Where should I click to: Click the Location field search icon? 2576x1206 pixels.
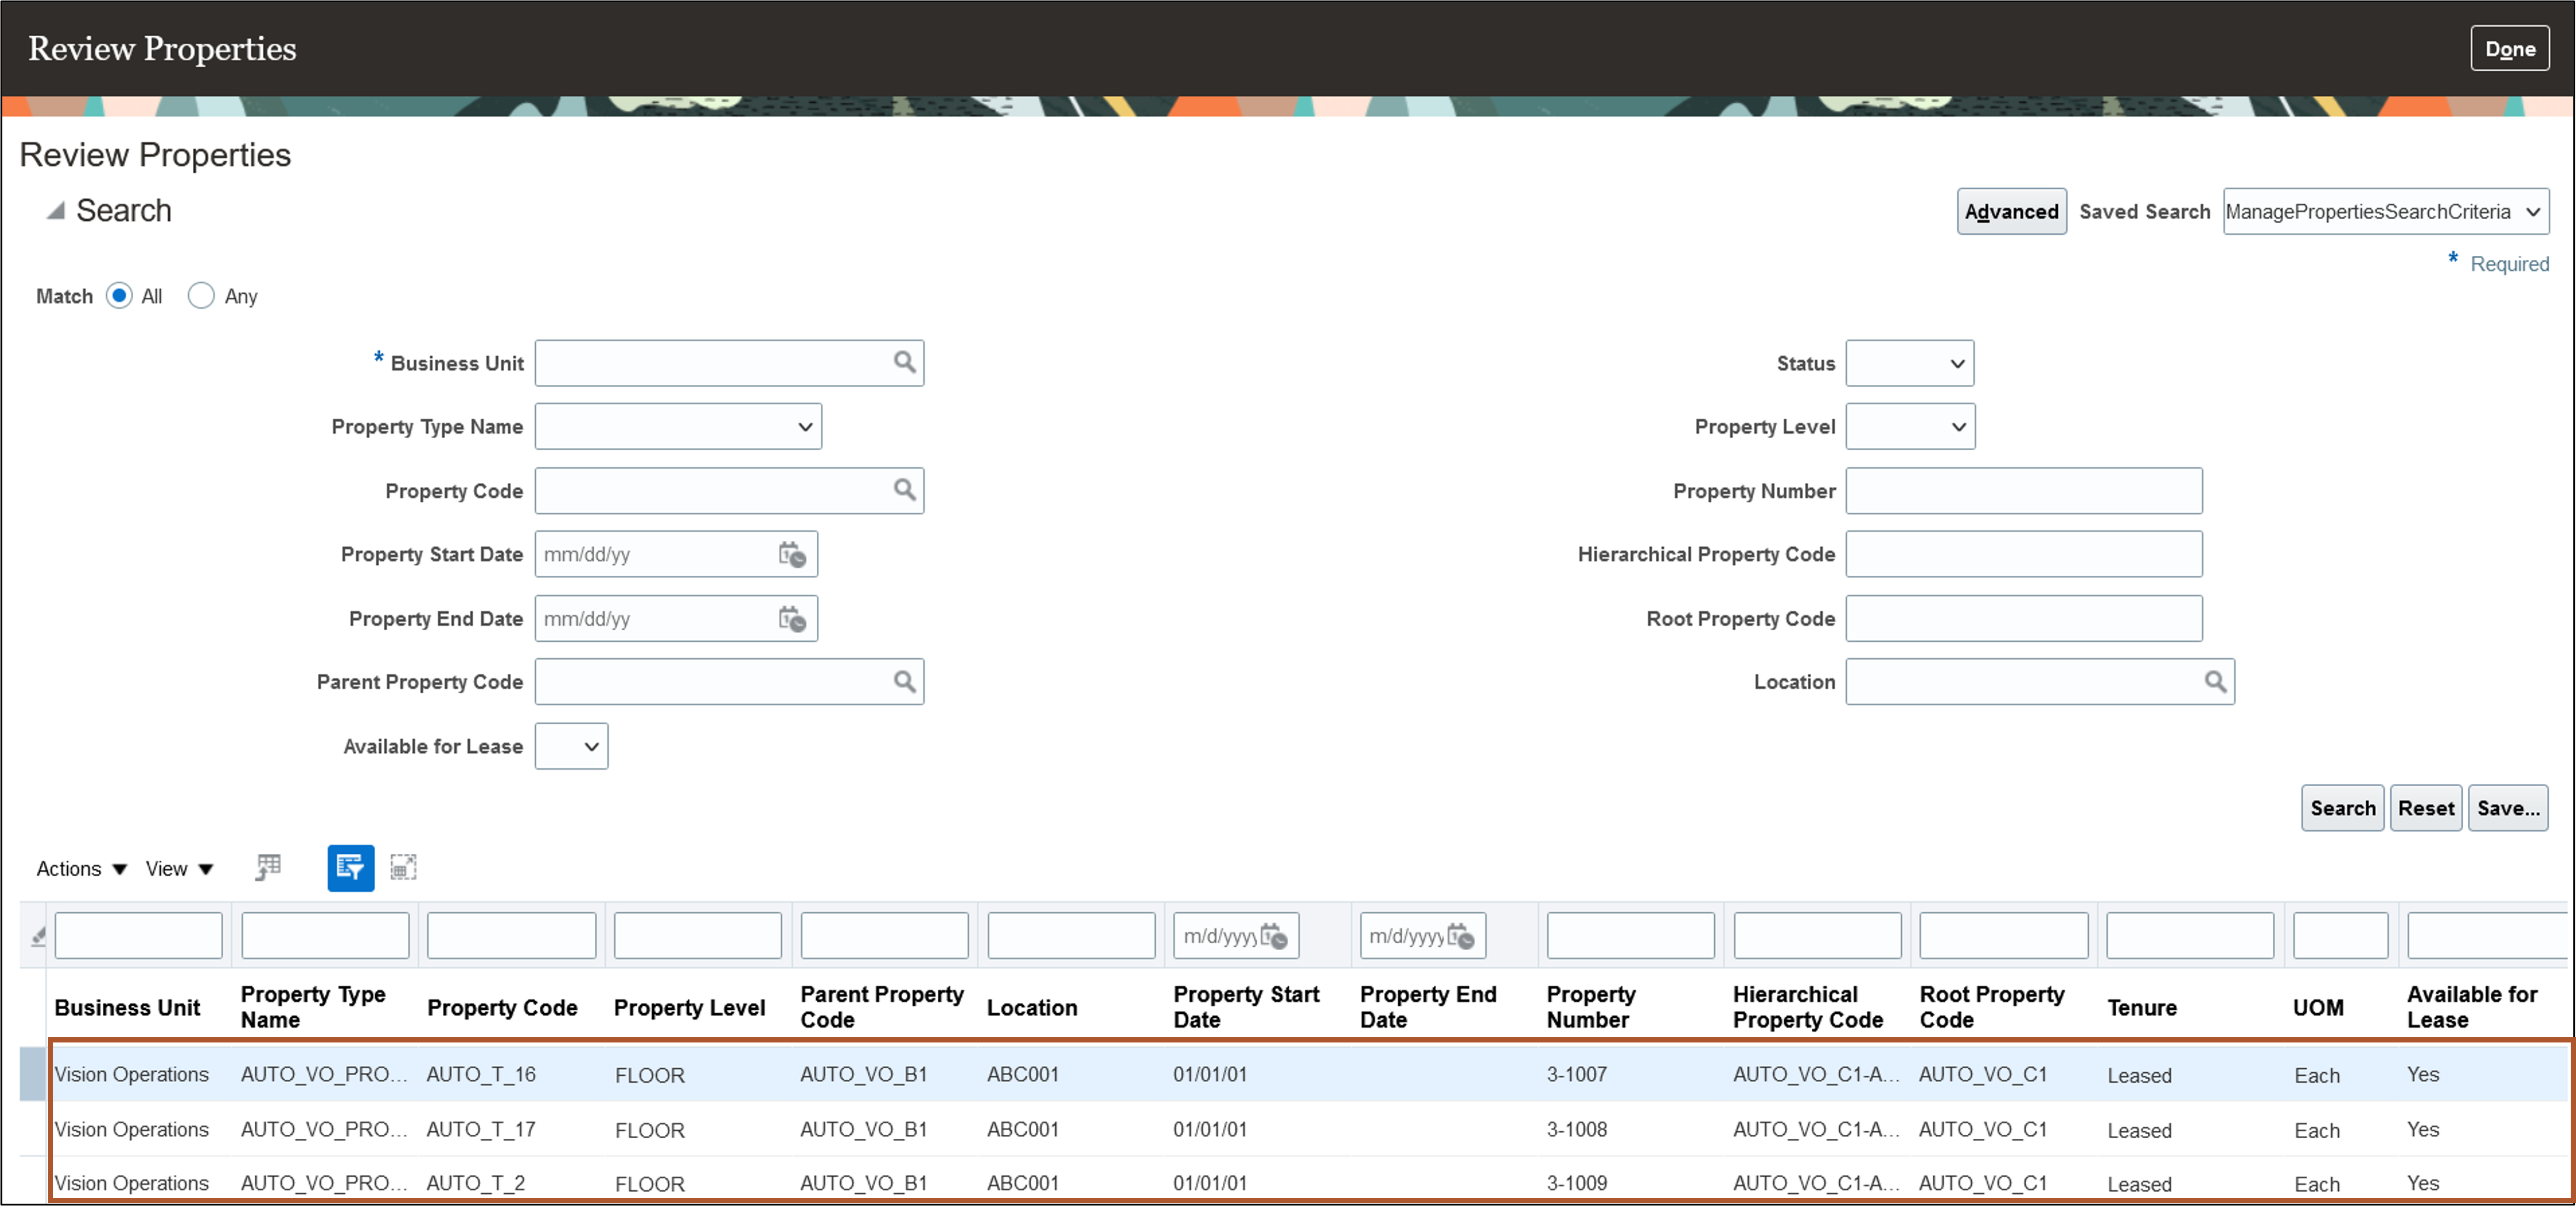(x=2215, y=682)
